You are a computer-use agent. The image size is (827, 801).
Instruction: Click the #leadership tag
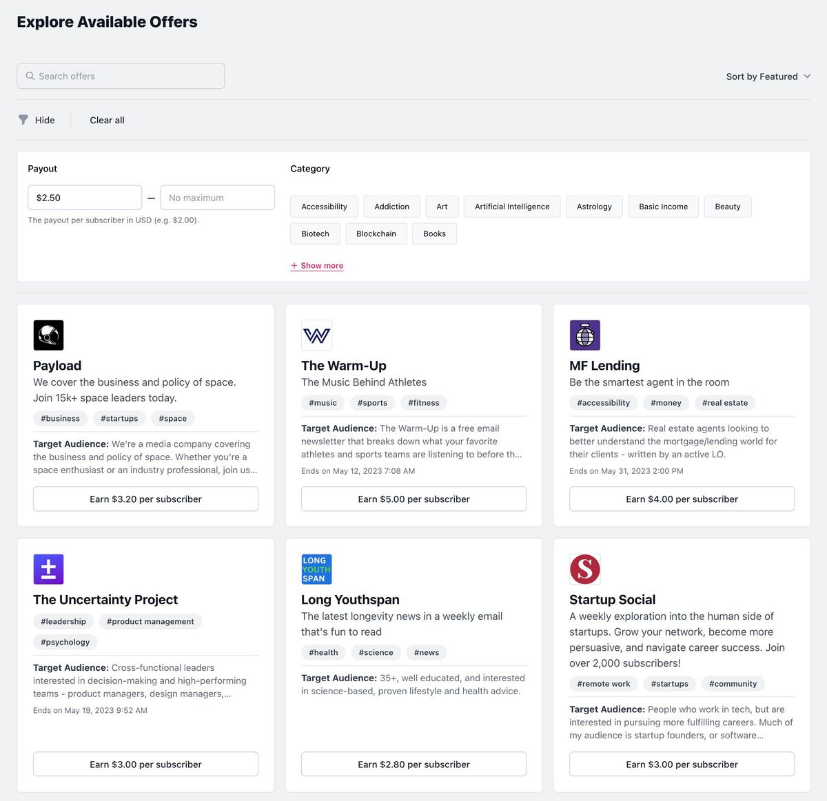[63, 621]
